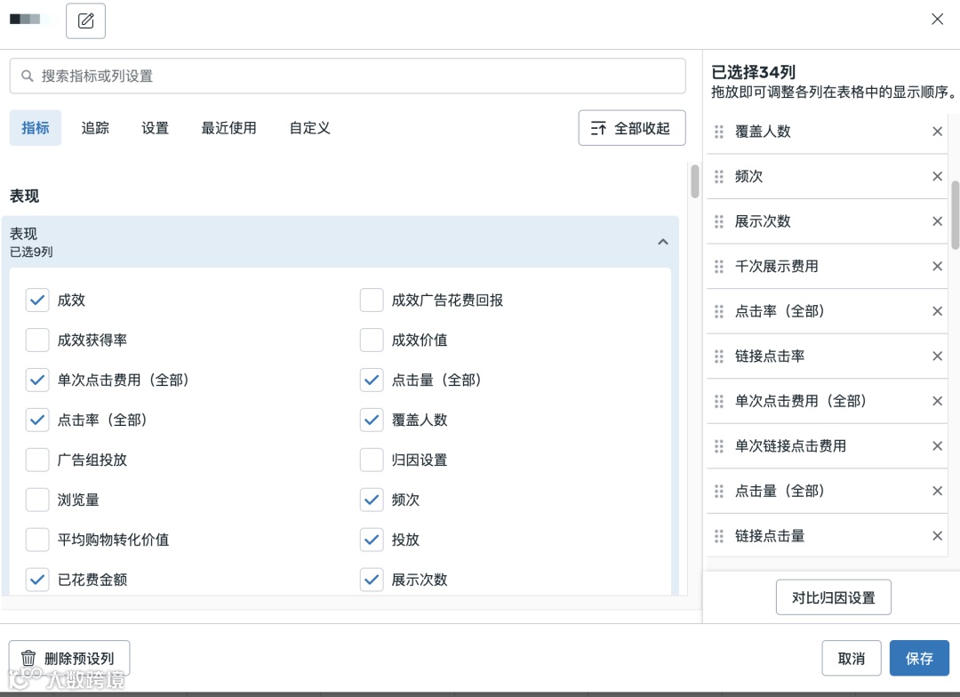The height and width of the screenshot is (697, 960).
Task: Click the drag handle for 展示次数 column
Action: [719, 221]
